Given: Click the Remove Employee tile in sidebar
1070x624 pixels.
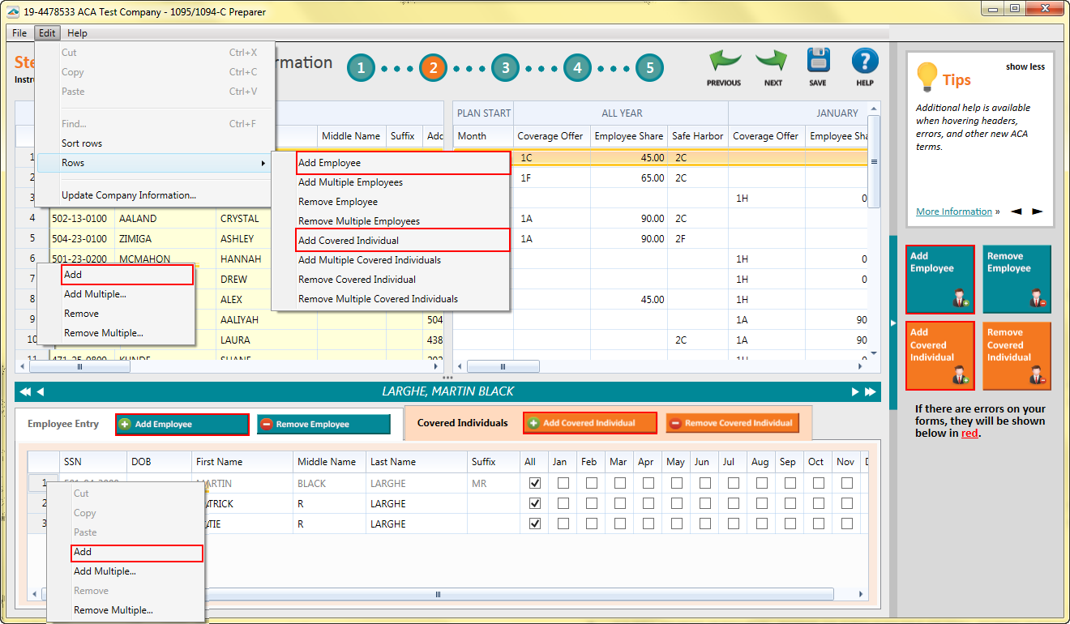Looking at the screenshot, I should point(1016,280).
